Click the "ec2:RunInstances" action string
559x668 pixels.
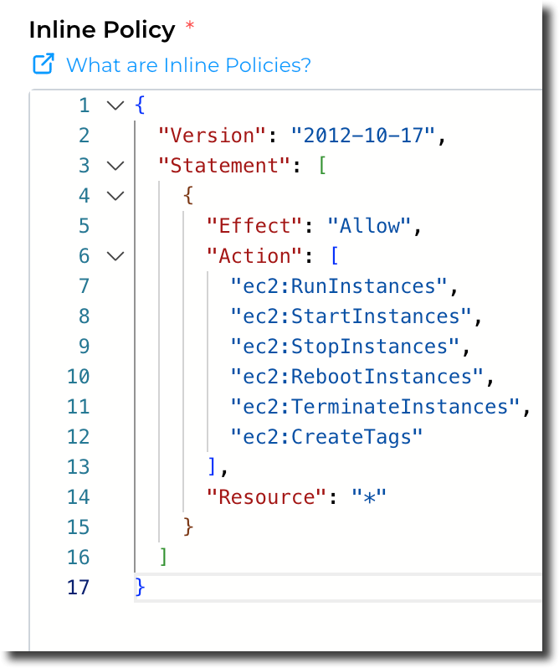(340, 286)
